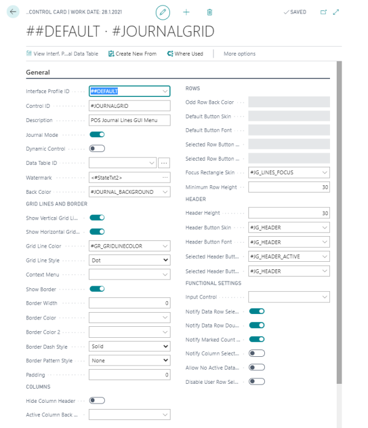Click the trash delete icon
This screenshot has height=428, width=368.
click(210, 12)
